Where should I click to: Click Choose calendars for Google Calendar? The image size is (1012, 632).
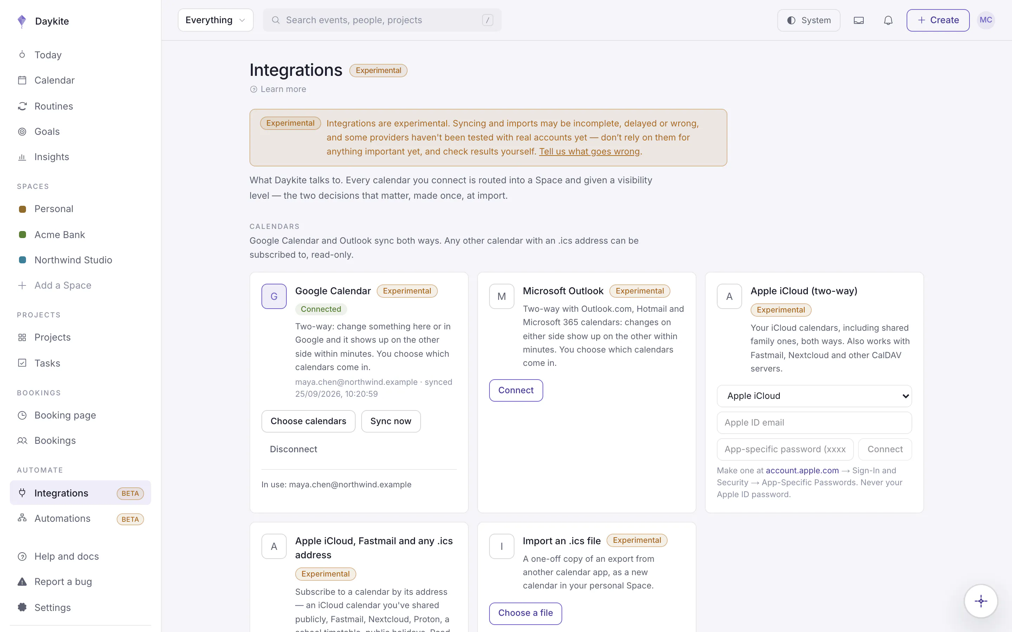coord(308,421)
